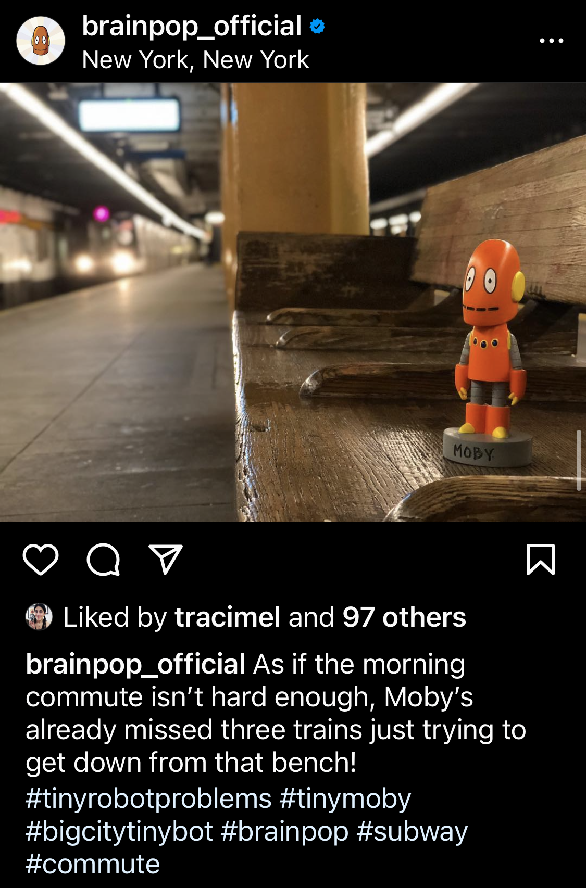This screenshot has height=888, width=586.
Task: Open the #tinyrobotproblems hashtag
Action: pos(148,798)
